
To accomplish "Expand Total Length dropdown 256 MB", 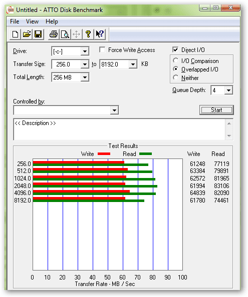I will tap(85, 77).
